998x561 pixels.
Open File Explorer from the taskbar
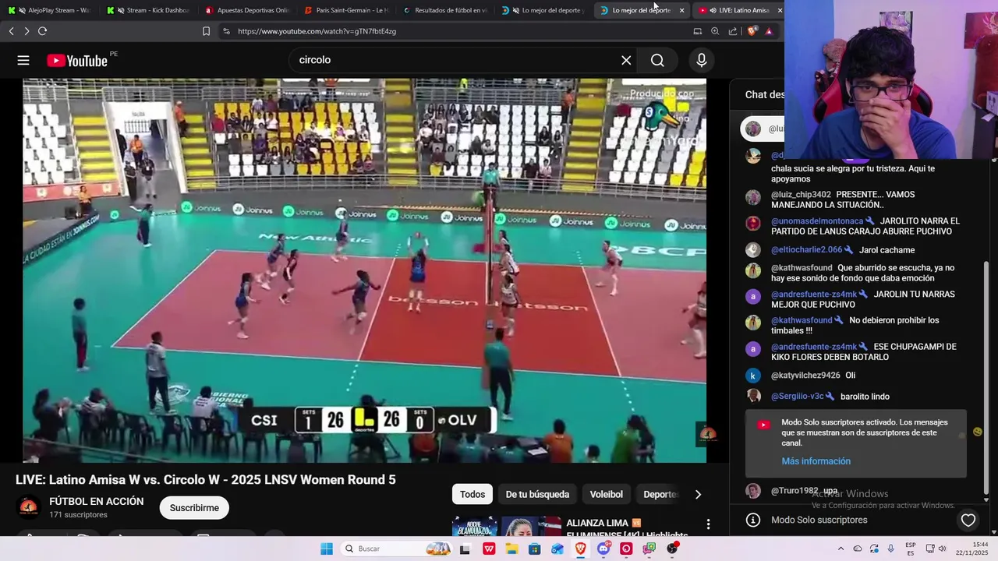click(x=511, y=549)
